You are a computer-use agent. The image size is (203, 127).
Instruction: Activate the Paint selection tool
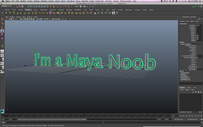2,27
